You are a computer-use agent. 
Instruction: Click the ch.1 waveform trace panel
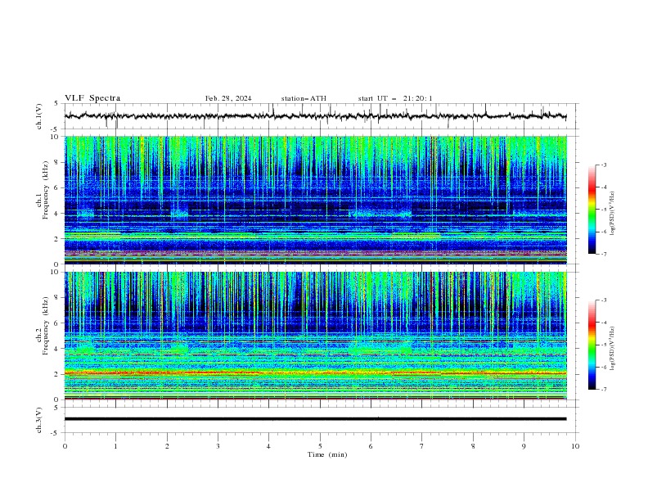pos(322,116)
